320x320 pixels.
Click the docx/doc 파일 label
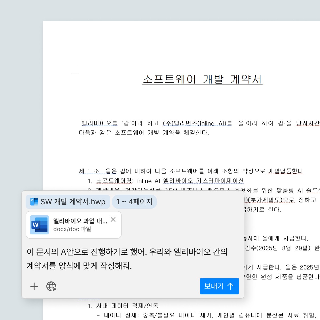72,229
